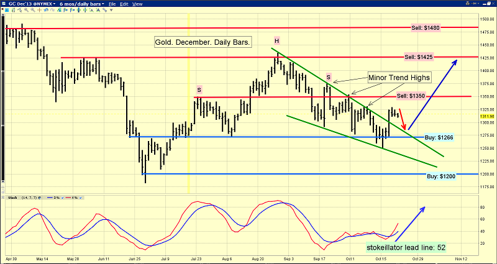Select the Sell: $1350 label
497x264 pixels.
(411, 96)
